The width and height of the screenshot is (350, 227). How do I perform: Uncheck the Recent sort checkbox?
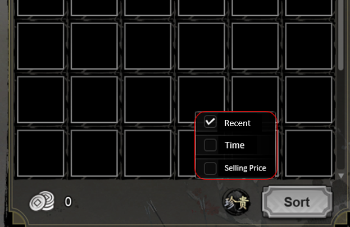click(210, 122)
